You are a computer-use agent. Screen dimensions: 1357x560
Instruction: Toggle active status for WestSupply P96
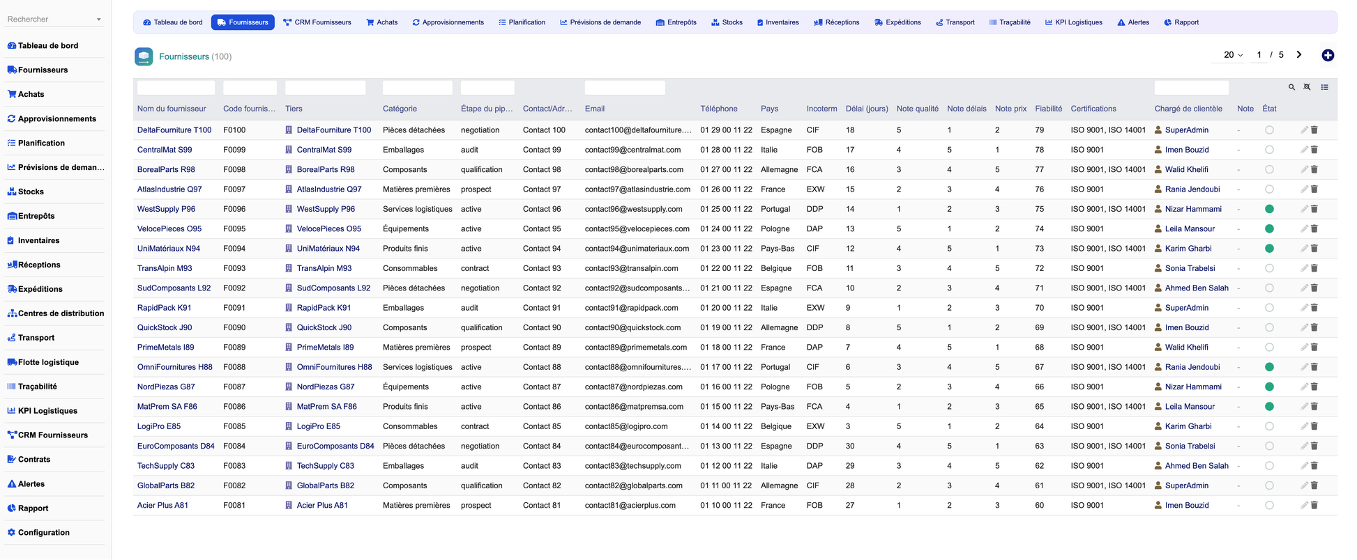1269,209
